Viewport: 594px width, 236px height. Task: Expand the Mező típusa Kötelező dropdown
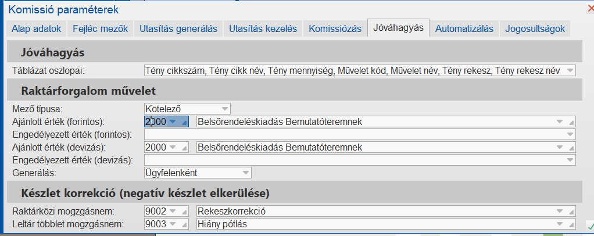[x=224, y=109]
